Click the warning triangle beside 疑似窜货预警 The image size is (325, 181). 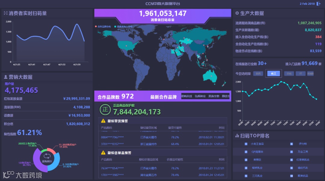coord(103,121)
